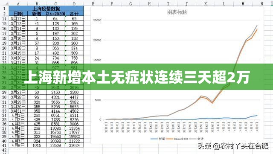Click cell with value 197
273x154 pixels.
55,33
